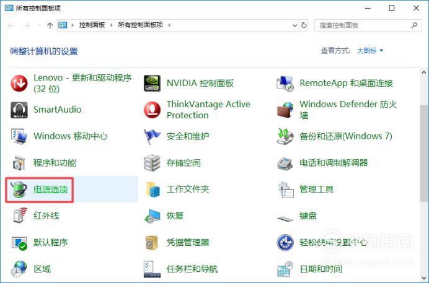Click the Default Programs icon
Viewport: 429px width, 283px height.
click(x=19, y=243)
